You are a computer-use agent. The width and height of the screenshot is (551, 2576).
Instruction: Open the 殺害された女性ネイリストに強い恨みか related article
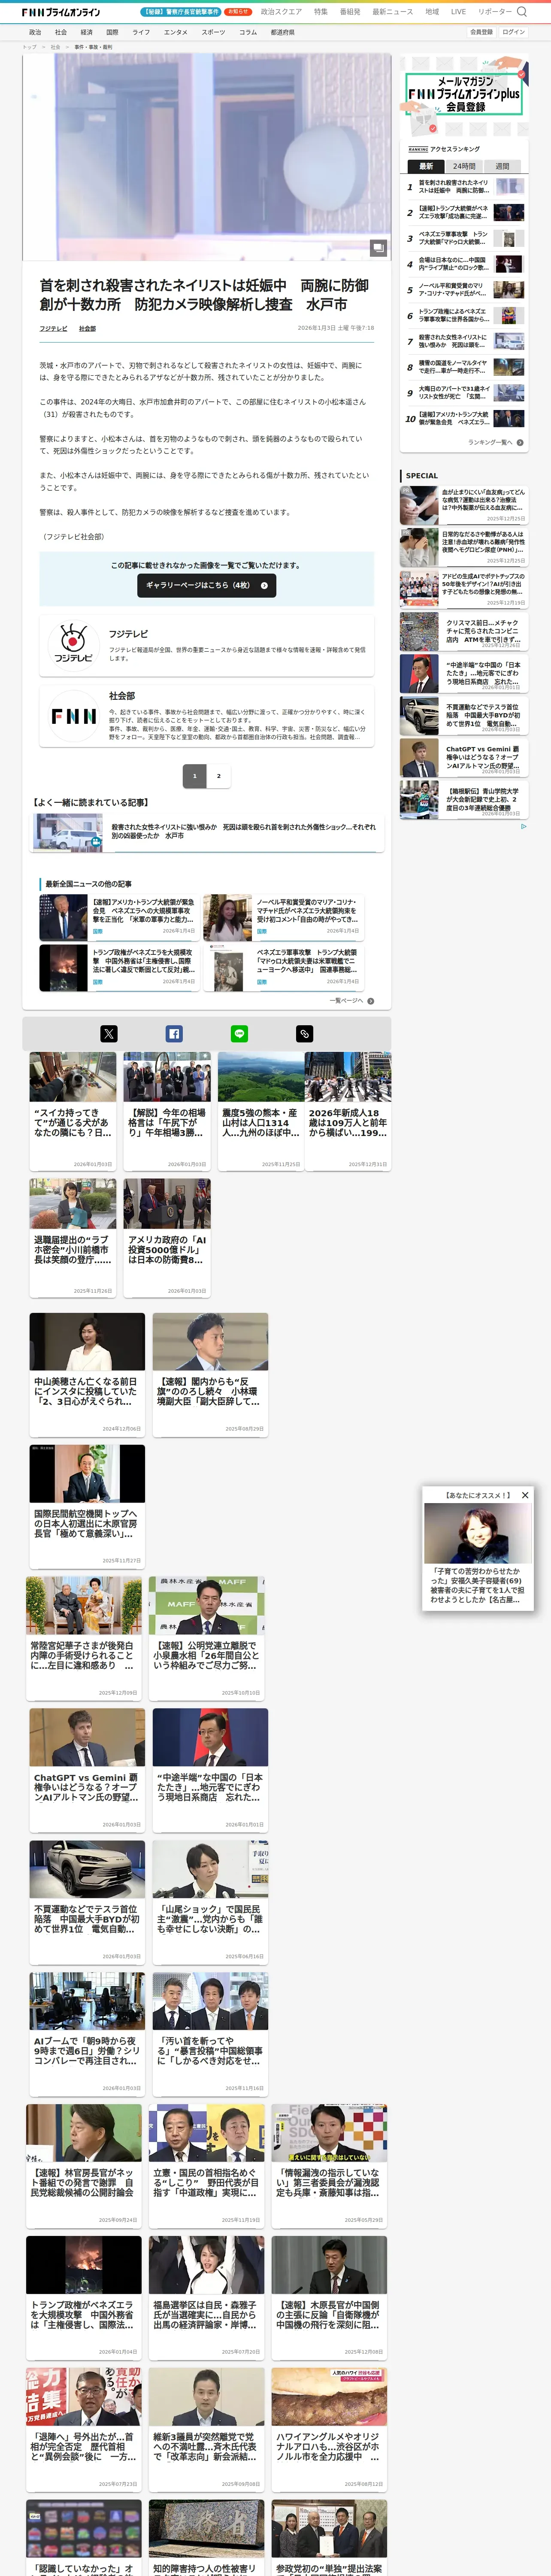[x=206, y=832]
